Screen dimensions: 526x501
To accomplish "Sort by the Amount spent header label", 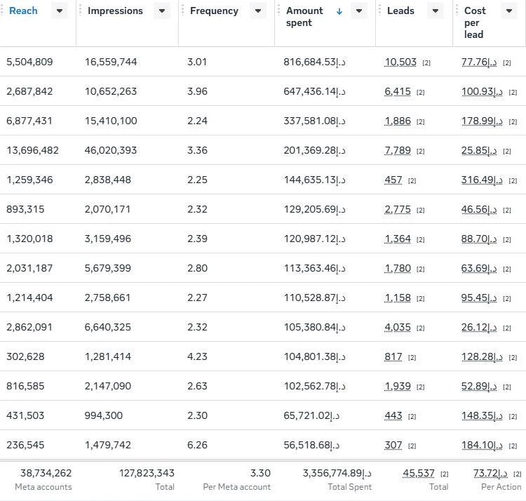I will tap(304, 17).
